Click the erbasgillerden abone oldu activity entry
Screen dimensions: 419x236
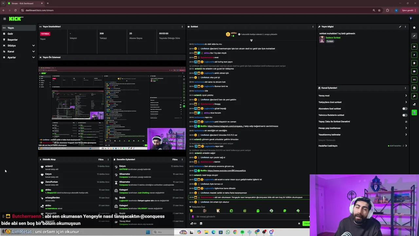coord(75,199)
